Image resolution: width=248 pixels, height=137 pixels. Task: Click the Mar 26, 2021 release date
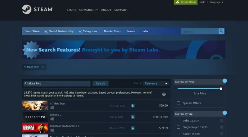[118, 105]
